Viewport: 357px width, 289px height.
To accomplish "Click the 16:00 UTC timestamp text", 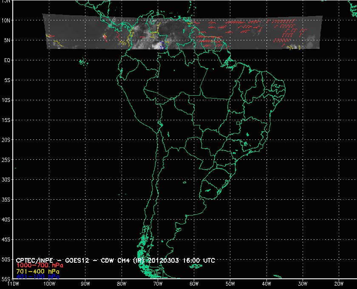I will pos(199,260).
